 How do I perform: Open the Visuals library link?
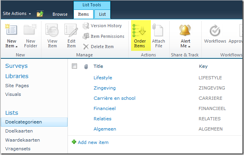tap(13, 94)
